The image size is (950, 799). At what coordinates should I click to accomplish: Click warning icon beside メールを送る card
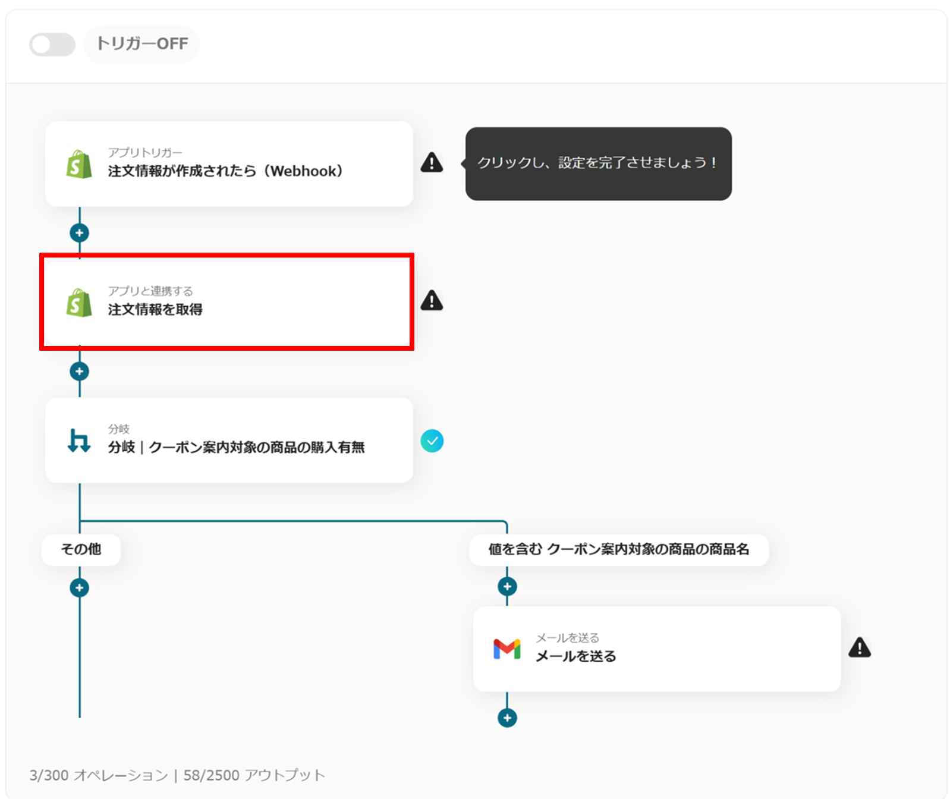pos(860,647)
